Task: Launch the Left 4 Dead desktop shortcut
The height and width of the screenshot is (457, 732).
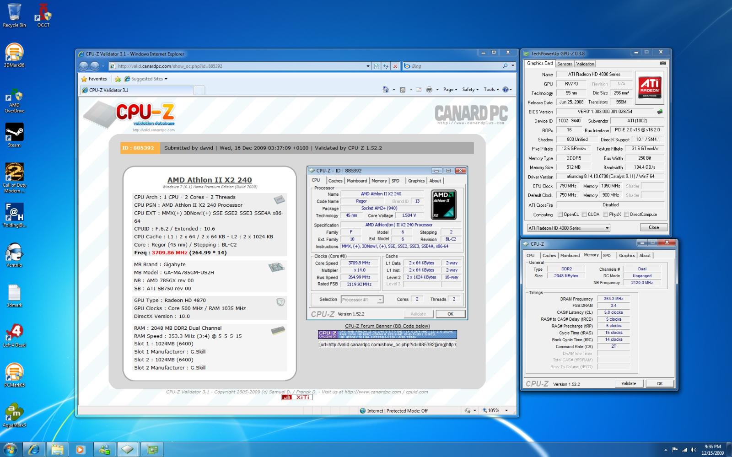Action: pos(14,335)
